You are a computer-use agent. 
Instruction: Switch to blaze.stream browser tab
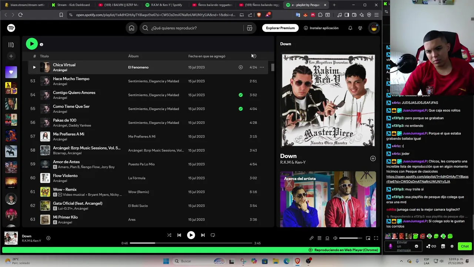[24, 5]
